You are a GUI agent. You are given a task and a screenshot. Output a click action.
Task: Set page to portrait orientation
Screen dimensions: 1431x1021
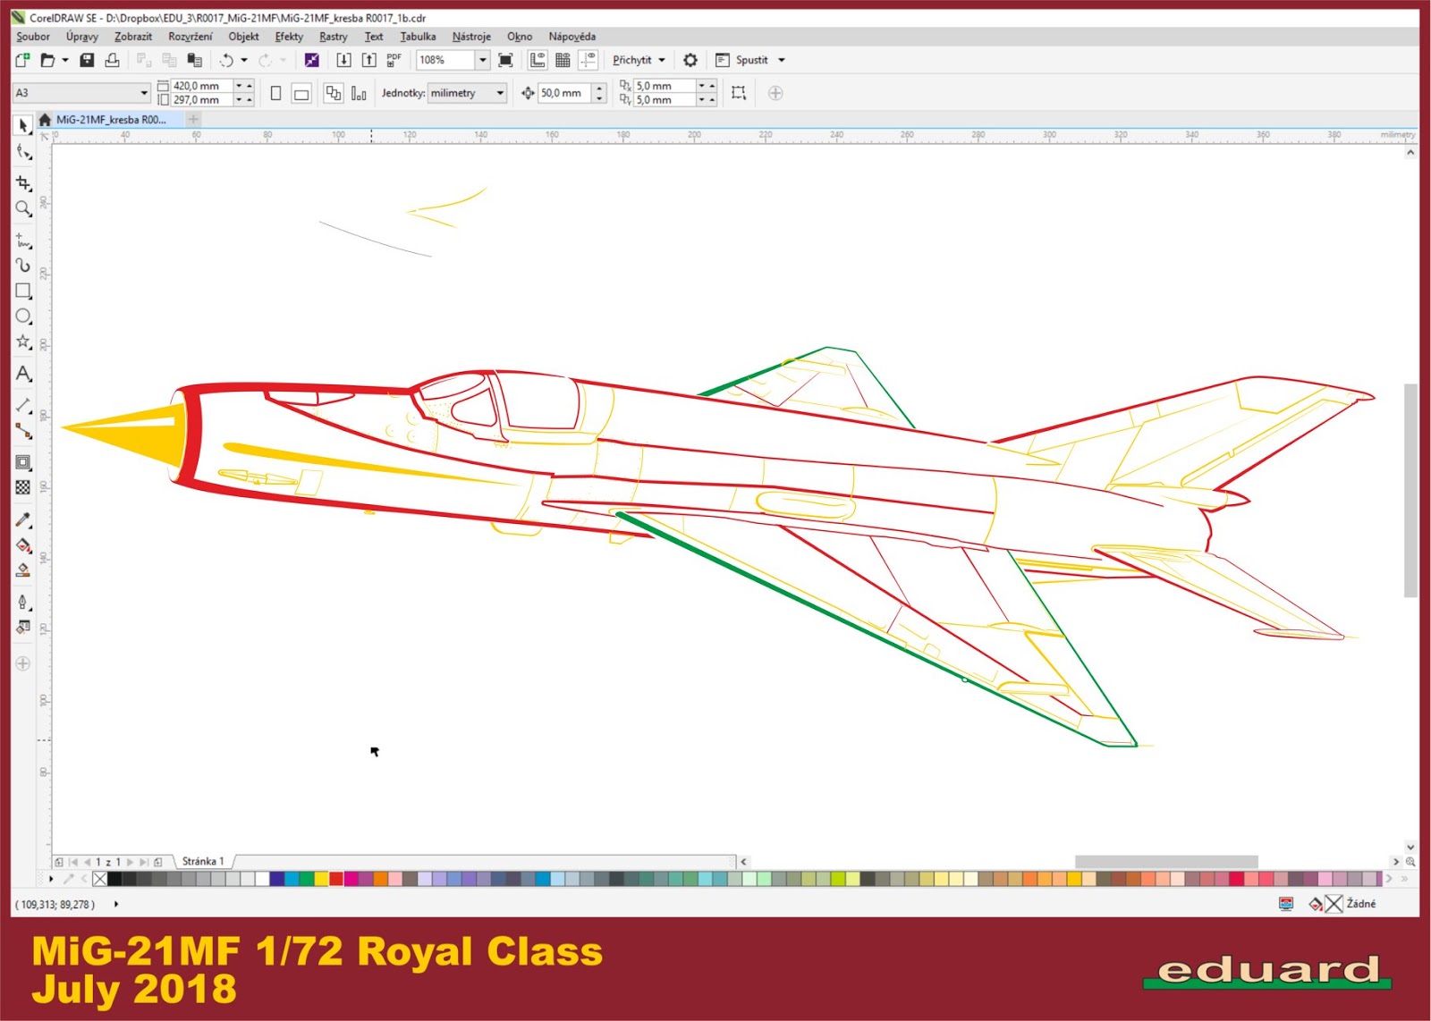pyautogui.click(x=276, y=93)
